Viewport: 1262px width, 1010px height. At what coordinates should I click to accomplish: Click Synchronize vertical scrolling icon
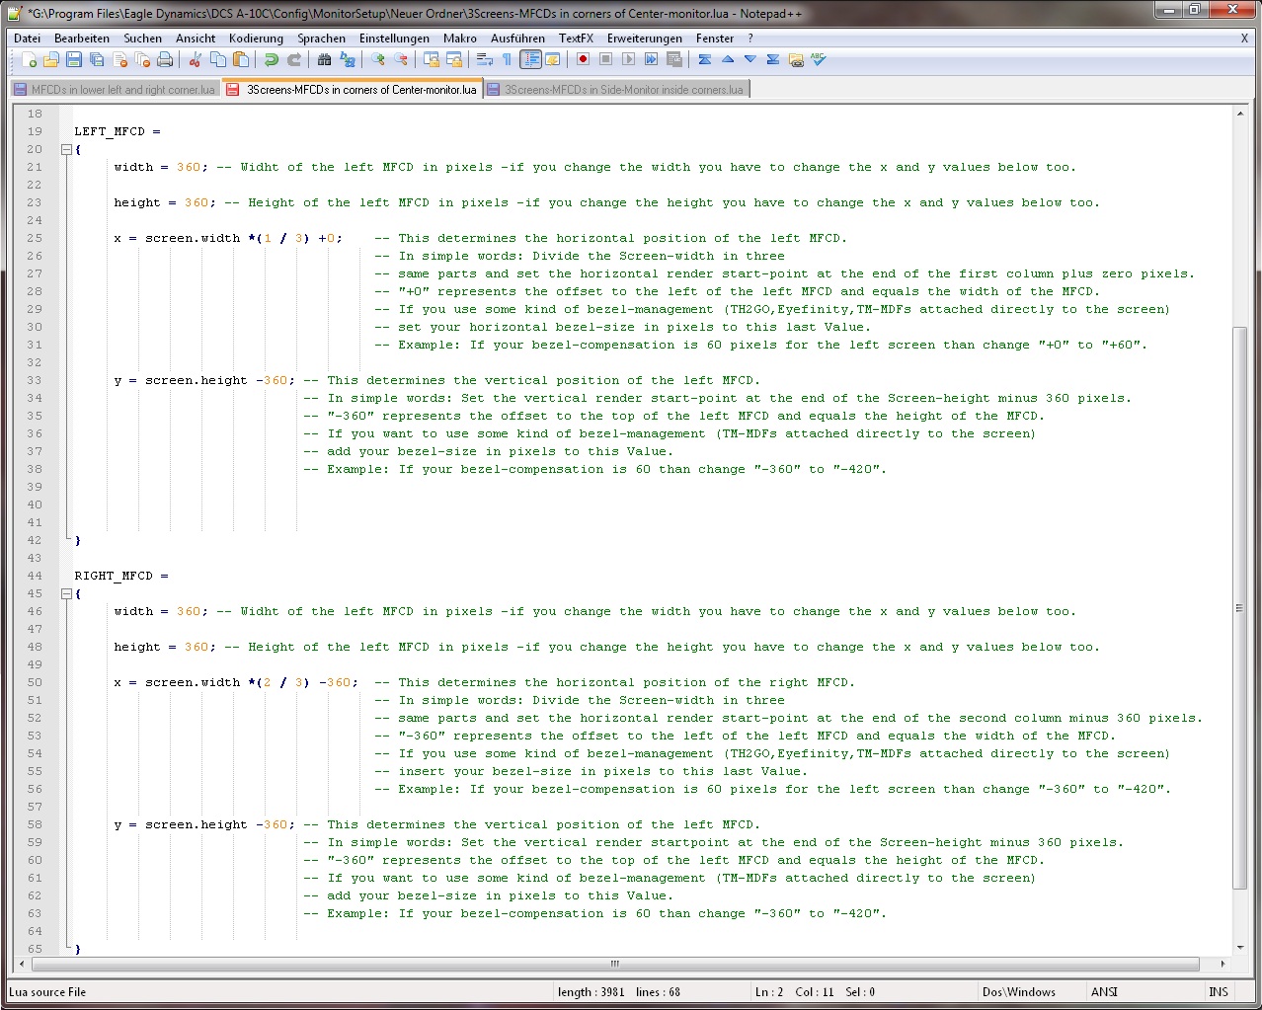(x=432, y=59)
